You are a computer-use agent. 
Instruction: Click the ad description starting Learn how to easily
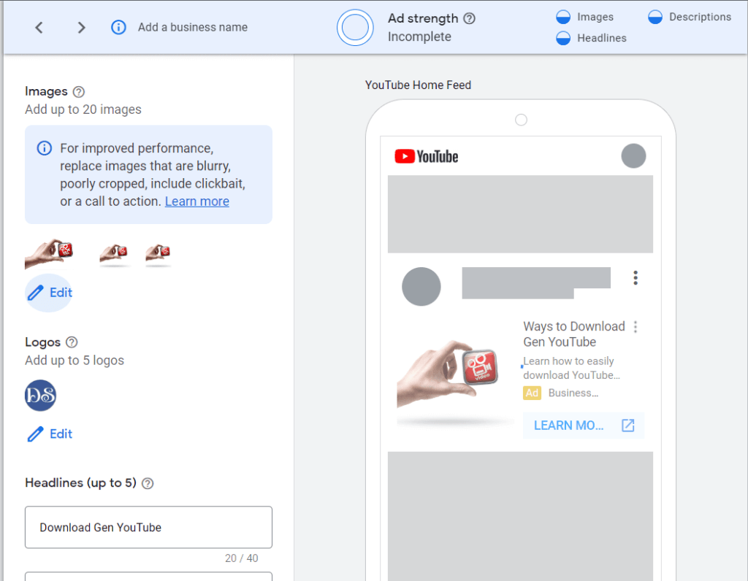tap(571, 368)
